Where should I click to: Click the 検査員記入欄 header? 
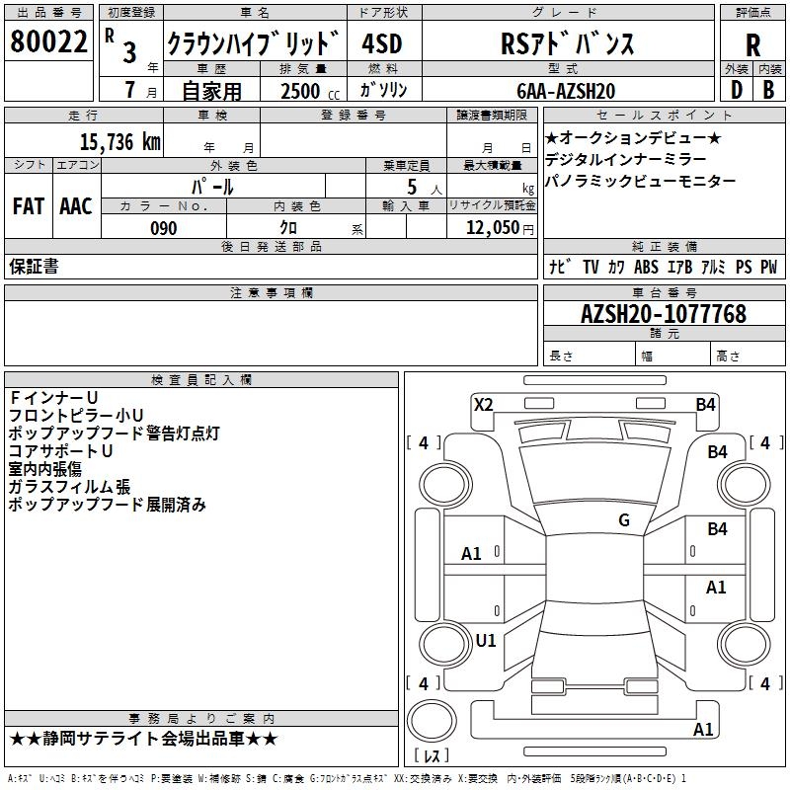pyautogui.click(x=201, y=380)
